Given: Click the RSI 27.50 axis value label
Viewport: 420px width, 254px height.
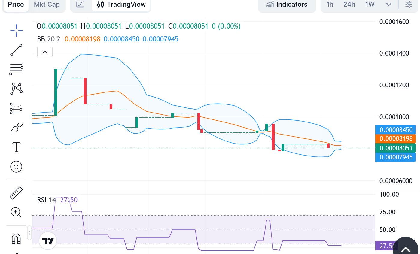Looking at the screenshot, I should coord(387,246).
